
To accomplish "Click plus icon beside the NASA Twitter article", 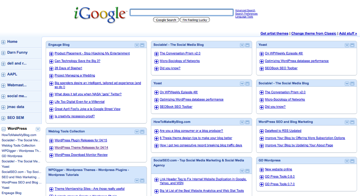I will (x=51, y=95).
